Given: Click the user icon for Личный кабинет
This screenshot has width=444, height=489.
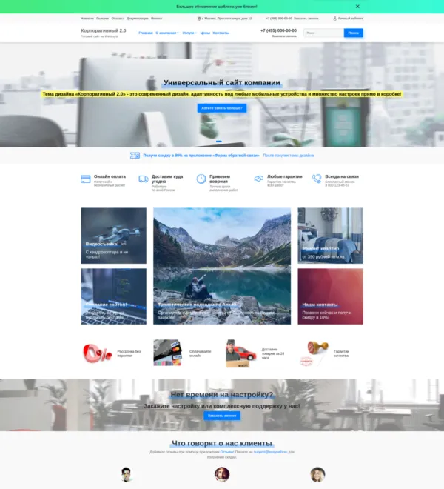Looking at the screenshot, I should click(334, 19).
